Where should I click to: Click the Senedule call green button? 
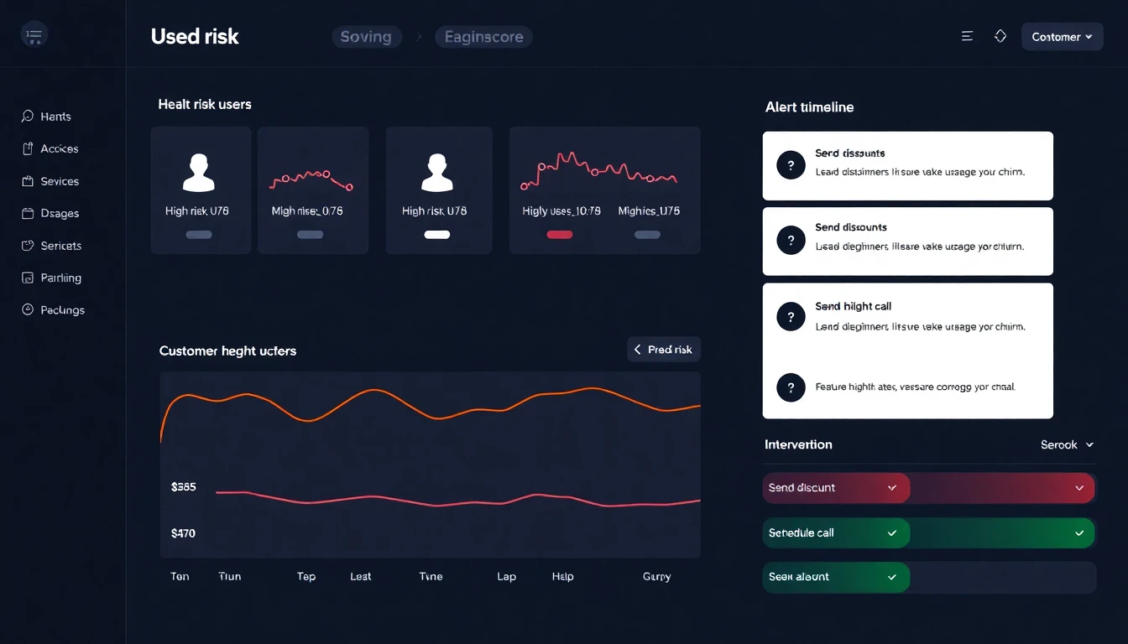[x=835, y=533]
